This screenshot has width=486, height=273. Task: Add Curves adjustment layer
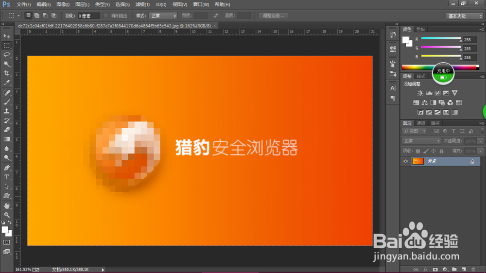[x=437, y=93]
